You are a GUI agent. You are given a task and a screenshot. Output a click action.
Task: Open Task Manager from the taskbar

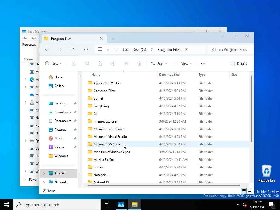(121, 205)
